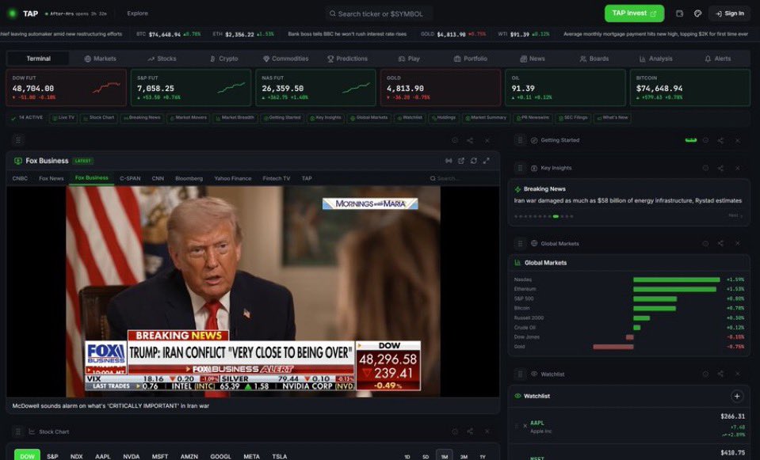The width and height of the screenshot is (760, 460).
Task: Select TSLA in Stock Chart tickers
Action: point(280,457)
